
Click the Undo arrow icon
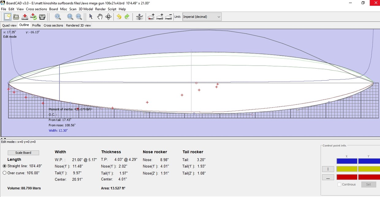[x=119, y=17]
